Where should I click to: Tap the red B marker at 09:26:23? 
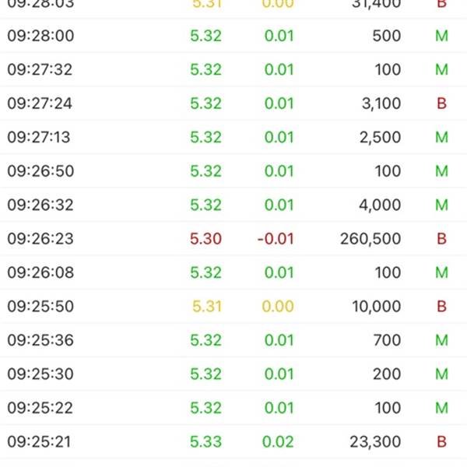coord(441,239)
